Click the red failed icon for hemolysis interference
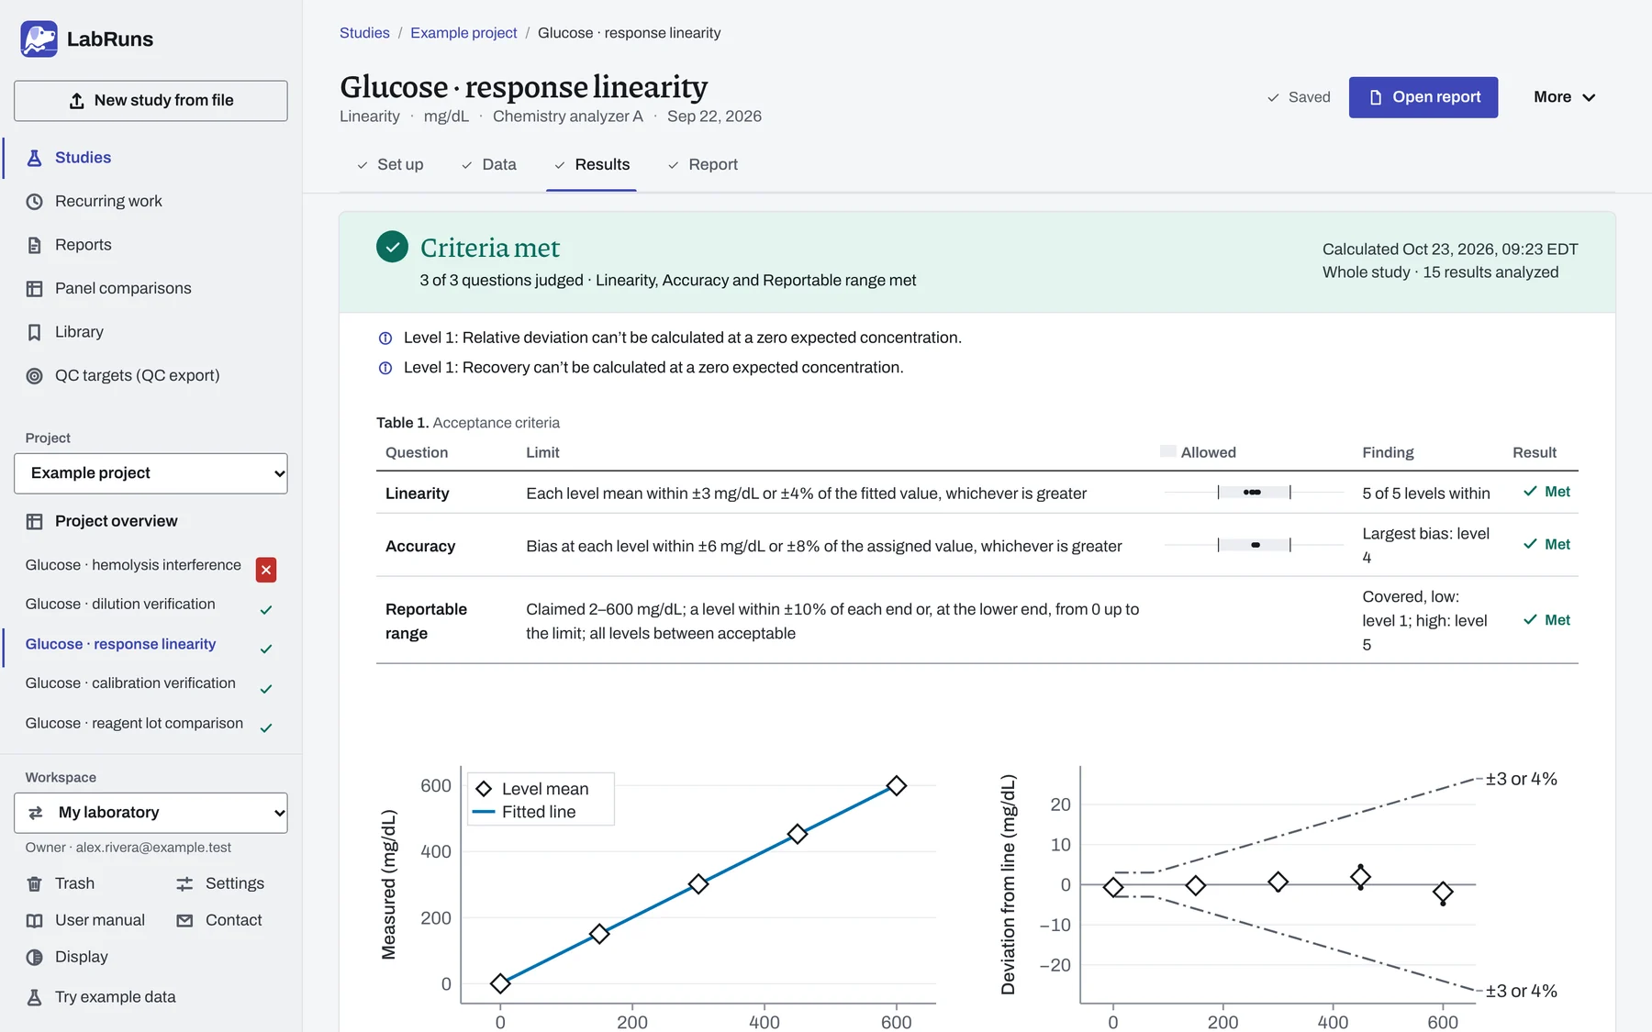The height and width of the screenshot is (1032, 1652). [x=266, y=570]
